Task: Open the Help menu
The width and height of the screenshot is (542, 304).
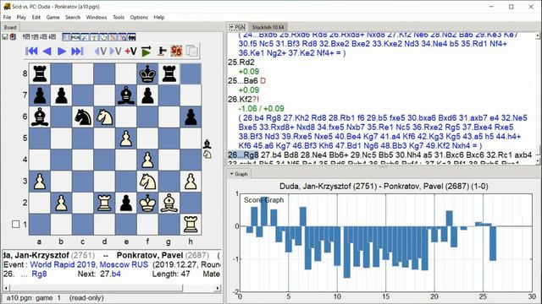Action: click(x=159, y=17)
